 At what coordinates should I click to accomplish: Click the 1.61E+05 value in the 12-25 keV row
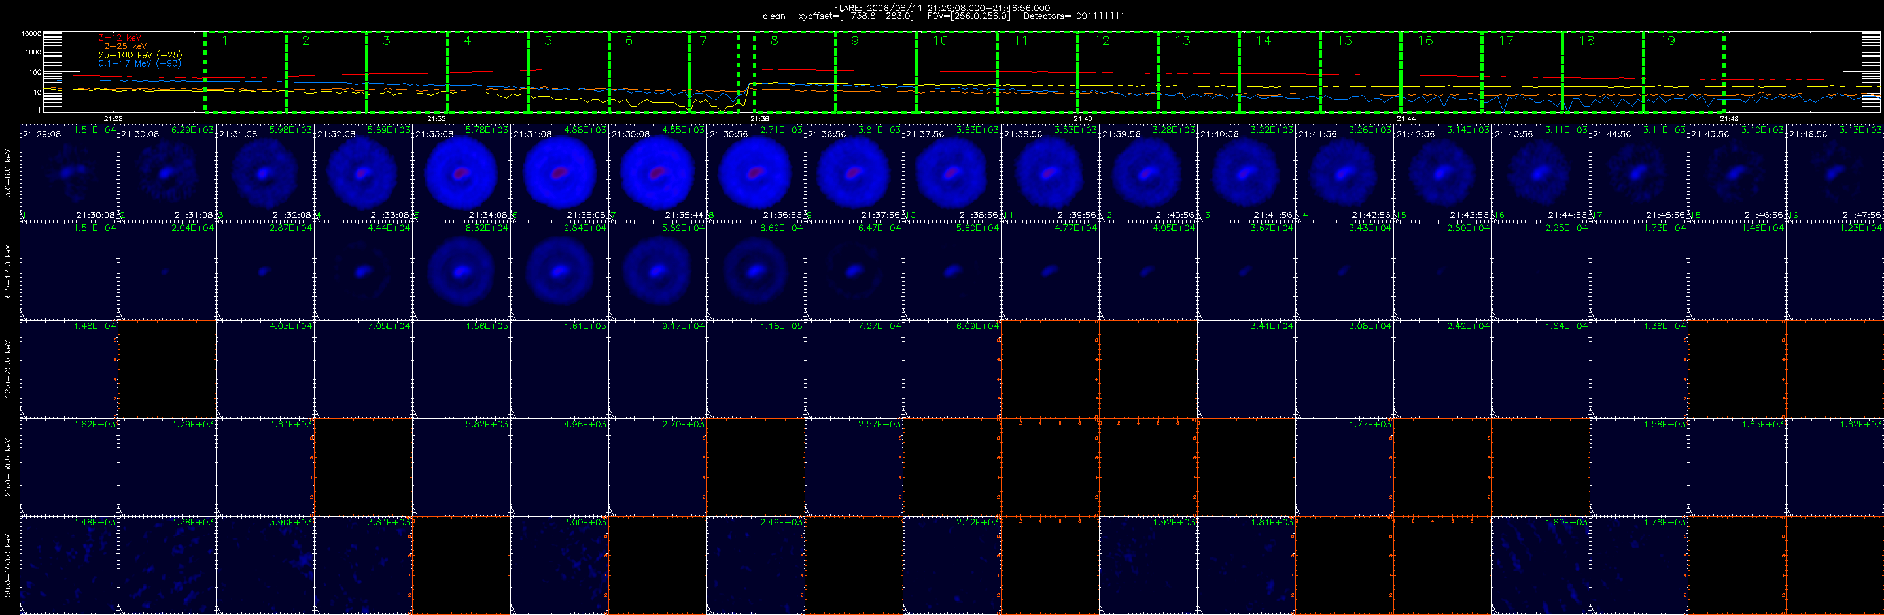(585, 325)
